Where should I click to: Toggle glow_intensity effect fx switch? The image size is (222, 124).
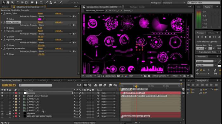4,22
